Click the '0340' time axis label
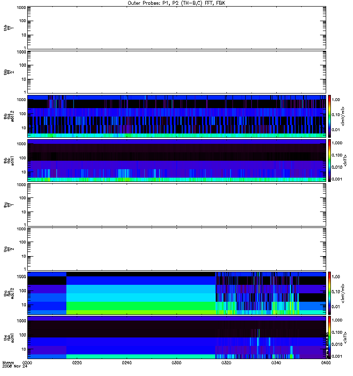Image resolution: width=353 pixels, height=376 pixels. pos(276,362)
